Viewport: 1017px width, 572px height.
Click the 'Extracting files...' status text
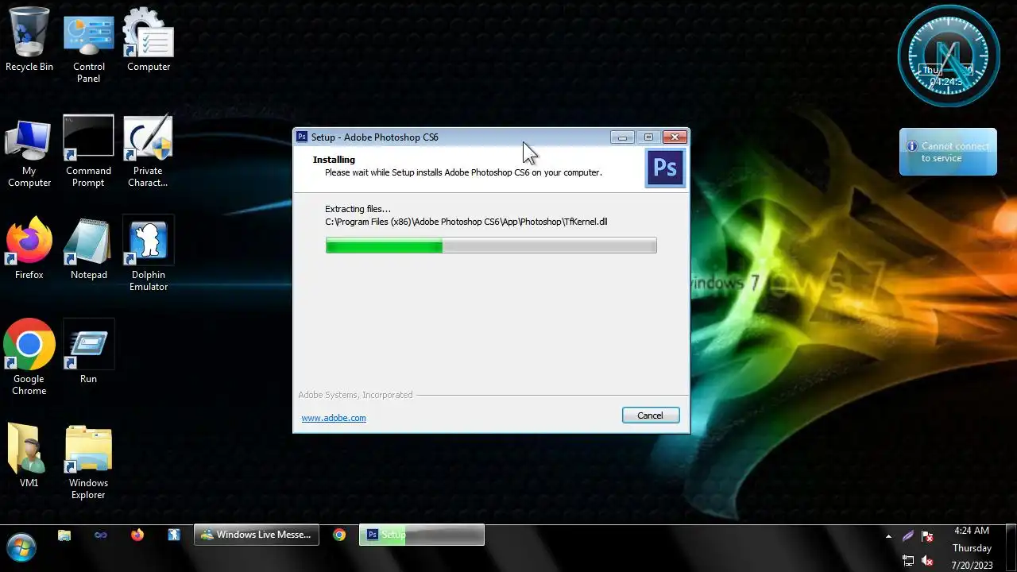358,209
